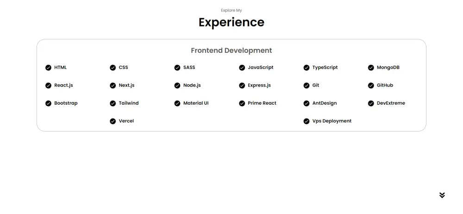The image size is (463, 214).
Task: Click the check badge next to TypeScript
Action: coord(307,68)
